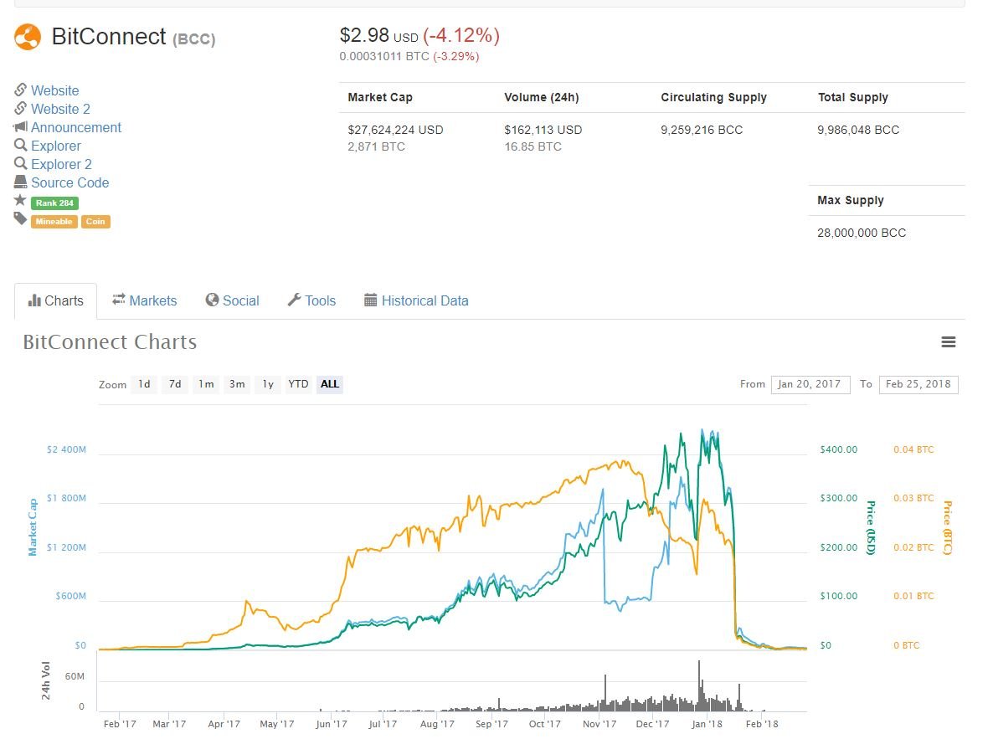
Task: Click the $2.98 USD price text
Action: [378, 35]
